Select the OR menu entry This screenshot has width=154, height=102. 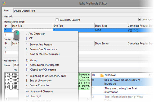coord(31,38)
